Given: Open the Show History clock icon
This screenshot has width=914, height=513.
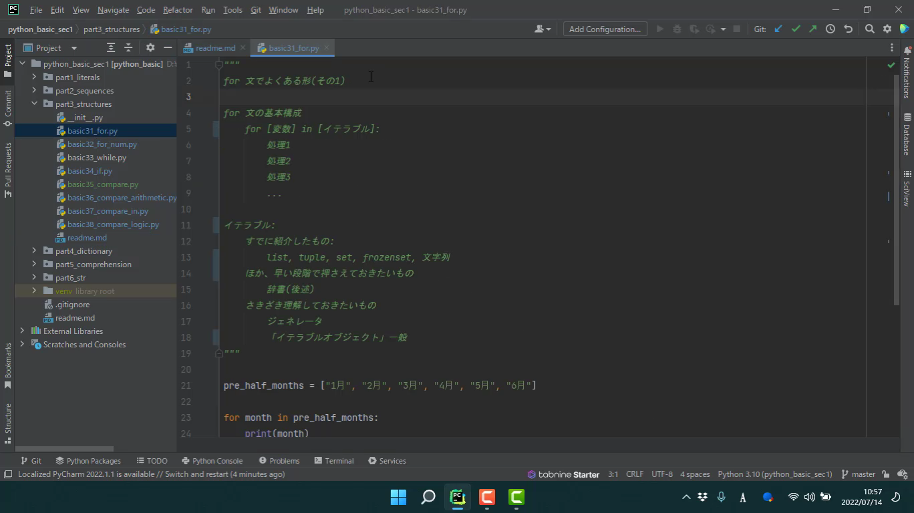Looking at the screenshot, I should point(830,29).
